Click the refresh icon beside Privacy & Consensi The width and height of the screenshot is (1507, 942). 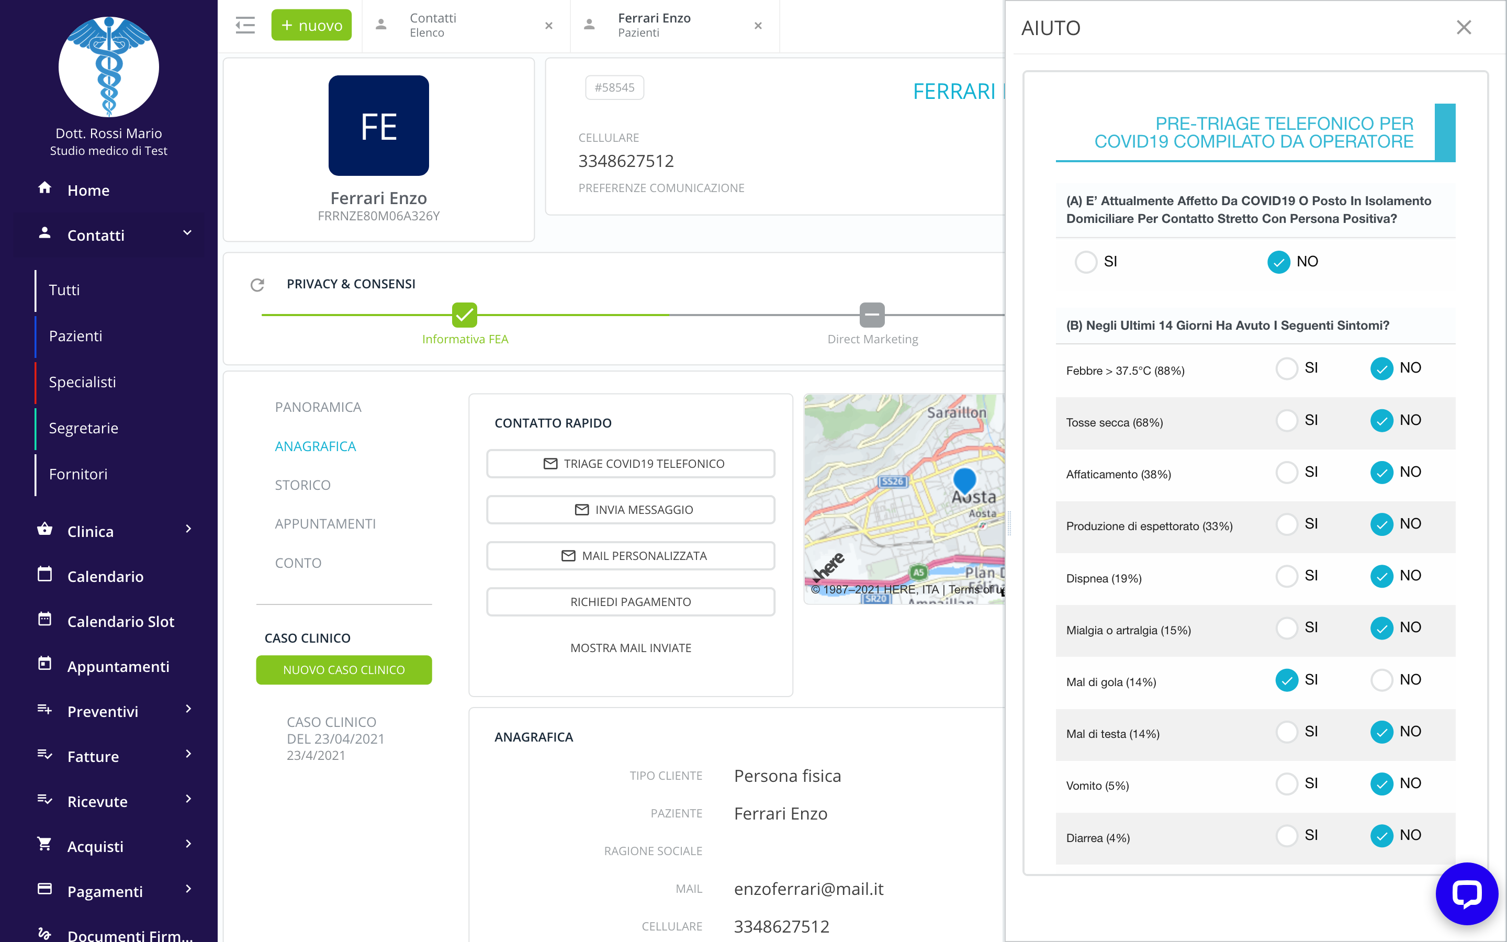click(x=257, y=285)
